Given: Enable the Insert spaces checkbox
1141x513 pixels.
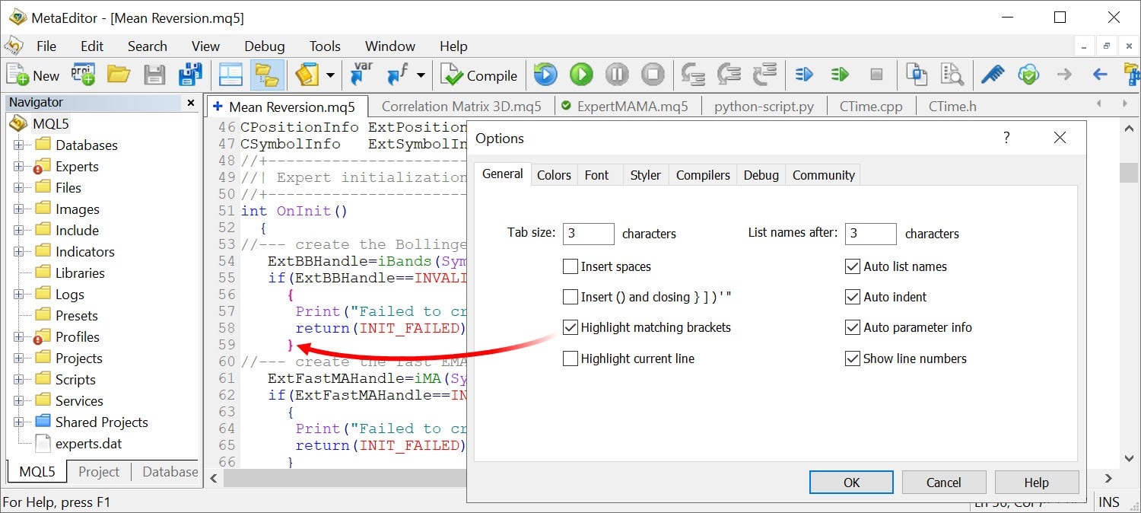Looking at the screenshot, I should [x=570, y=266].
